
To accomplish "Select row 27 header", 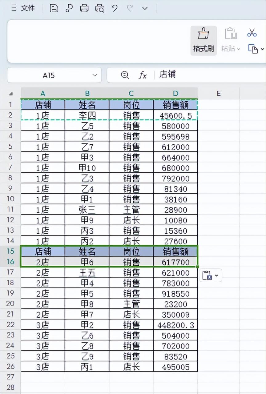I will tap(10, 377).
